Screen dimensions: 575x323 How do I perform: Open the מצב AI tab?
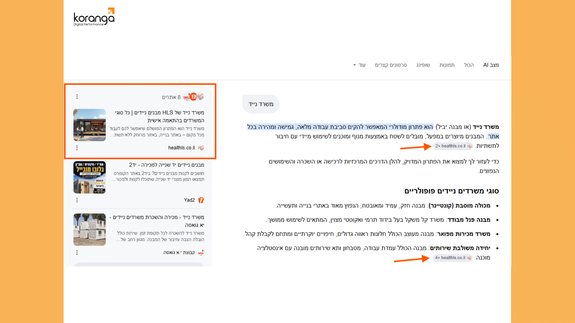click(x=491, y=65)
